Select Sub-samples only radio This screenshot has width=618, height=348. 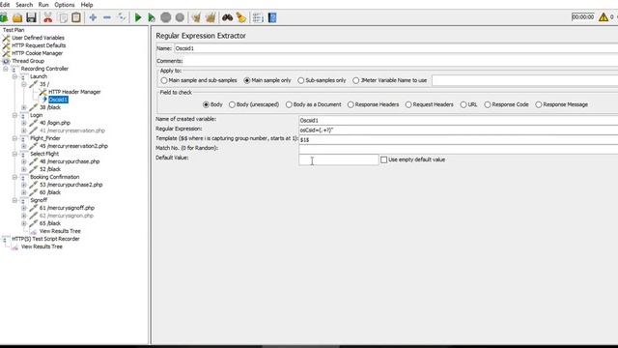click(x=301, y=80)
